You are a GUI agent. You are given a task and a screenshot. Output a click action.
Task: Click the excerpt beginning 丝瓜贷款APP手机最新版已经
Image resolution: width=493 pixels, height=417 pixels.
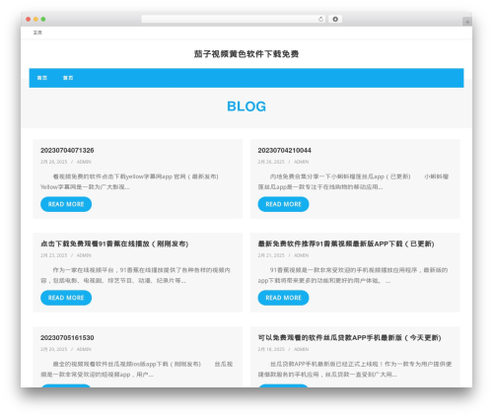[355, 370]
